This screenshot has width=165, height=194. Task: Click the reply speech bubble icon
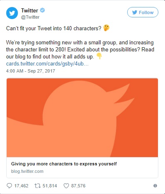pyautogui.click(x=9, y=186)
